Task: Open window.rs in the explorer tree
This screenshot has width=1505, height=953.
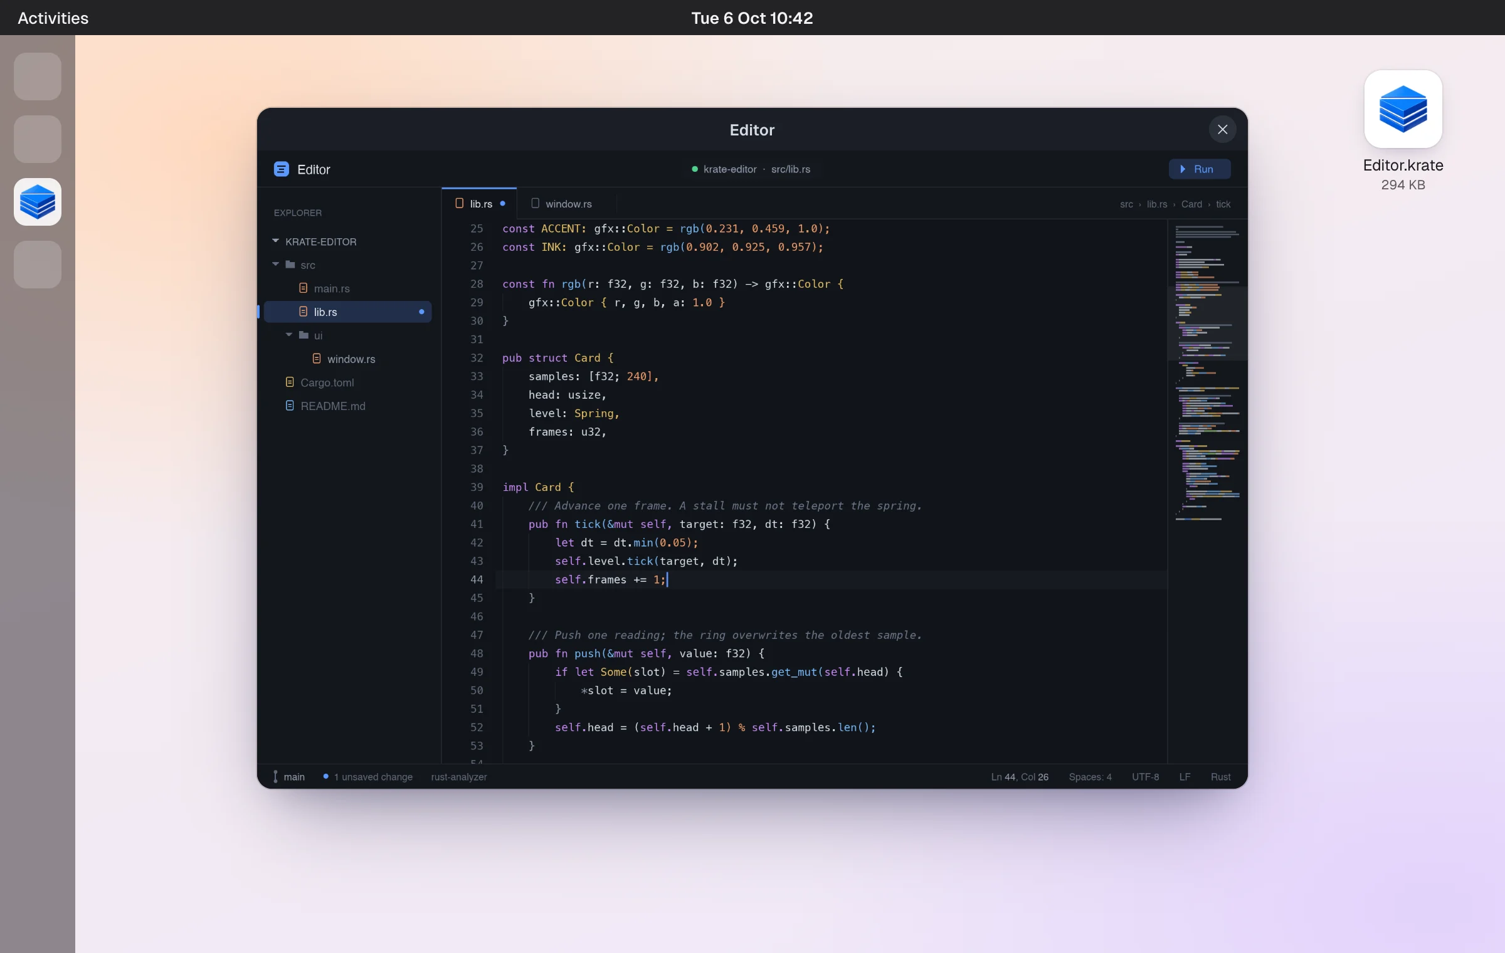Action: (x=347, y=359)
